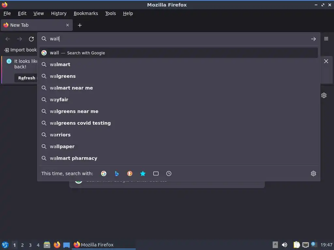This screenshot has width=334, height=250.
Task: Select the 'wallpaper' suggestion
Action: tap(178, 146)
